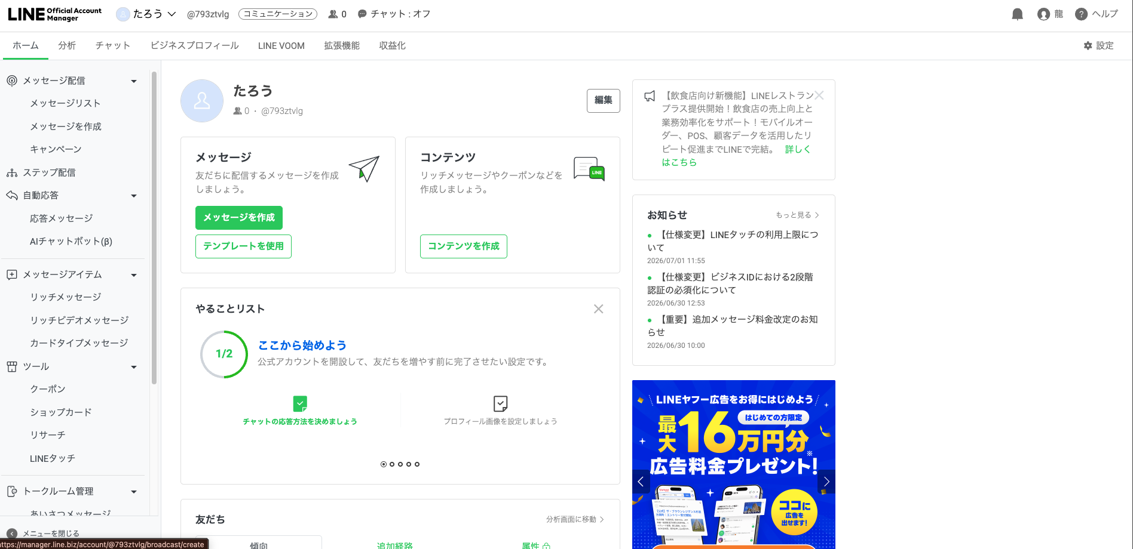The image size is (1133, 549).
Task: Click the チャットの応答方法 completed check icon
Action: click(300, 404)
